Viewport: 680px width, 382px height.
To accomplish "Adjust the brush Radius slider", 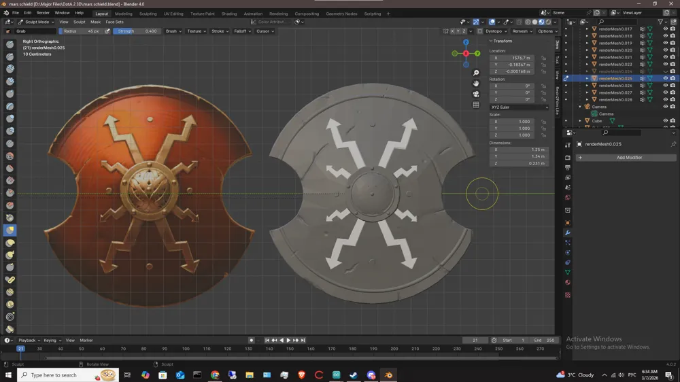I will click(81, 31).
